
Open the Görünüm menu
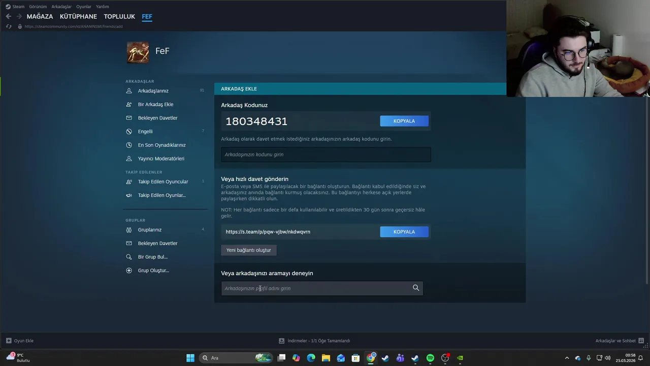[38, 7]
